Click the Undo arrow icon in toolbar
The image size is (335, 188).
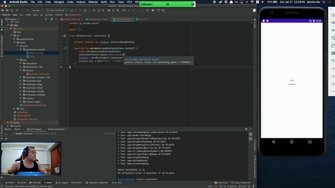pos(148,10)
